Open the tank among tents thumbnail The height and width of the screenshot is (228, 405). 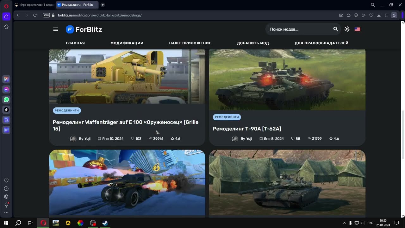tap(287, 183)
